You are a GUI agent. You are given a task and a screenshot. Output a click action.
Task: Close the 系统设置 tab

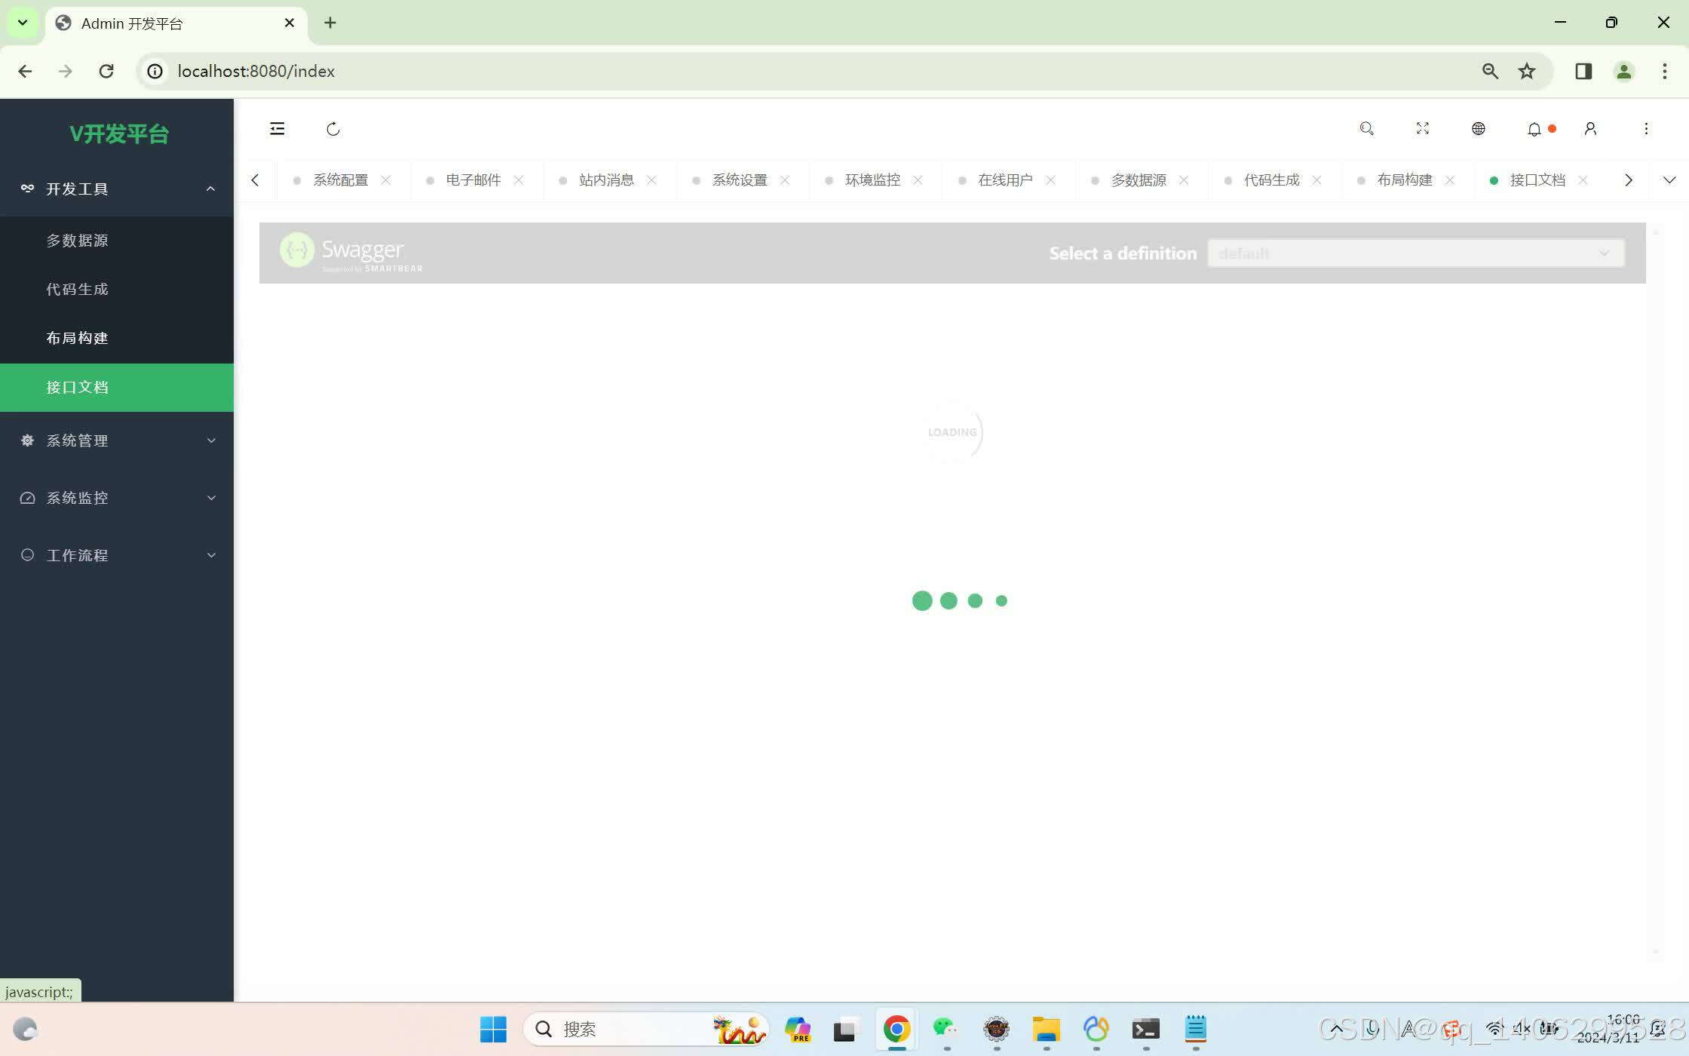pyautogui.click(x=785, y=180)
